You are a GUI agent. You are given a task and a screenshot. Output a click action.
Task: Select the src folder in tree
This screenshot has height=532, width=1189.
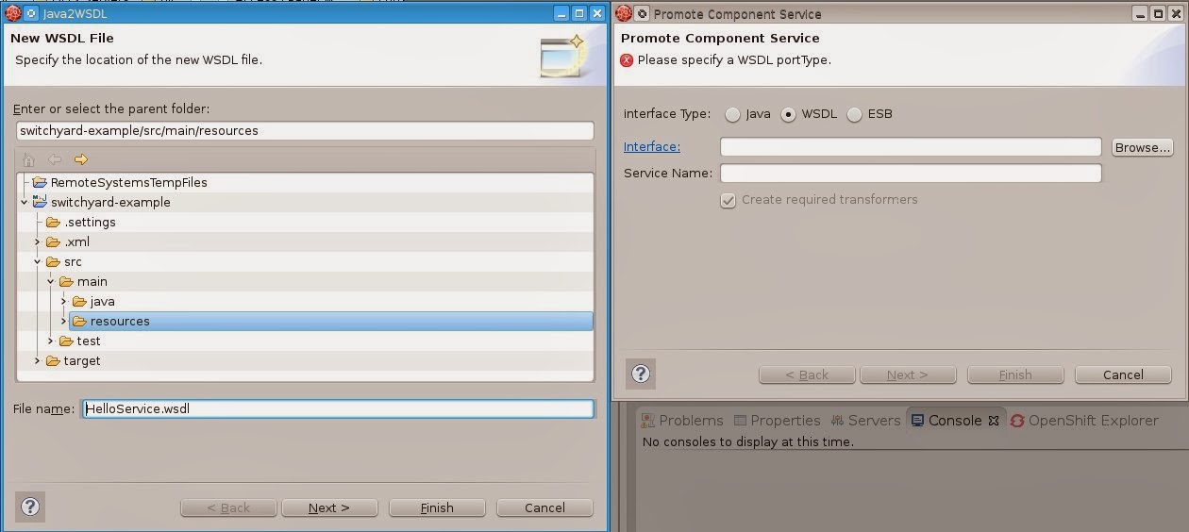click(x=73, y=262)
